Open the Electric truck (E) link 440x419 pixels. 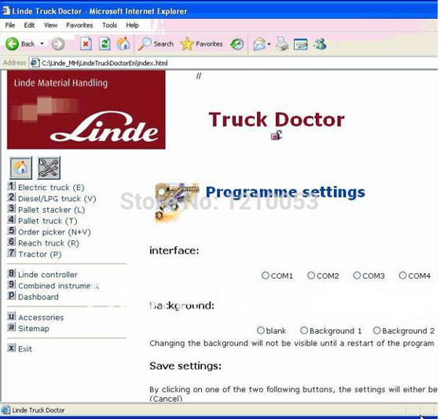tap(51, 188)
